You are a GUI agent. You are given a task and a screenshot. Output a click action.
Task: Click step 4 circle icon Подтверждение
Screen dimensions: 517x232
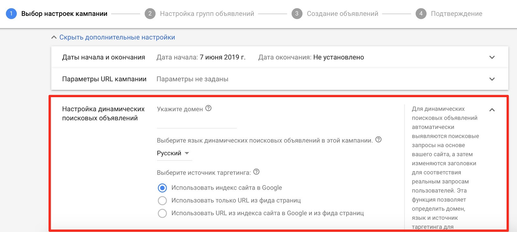pos(421,14)
